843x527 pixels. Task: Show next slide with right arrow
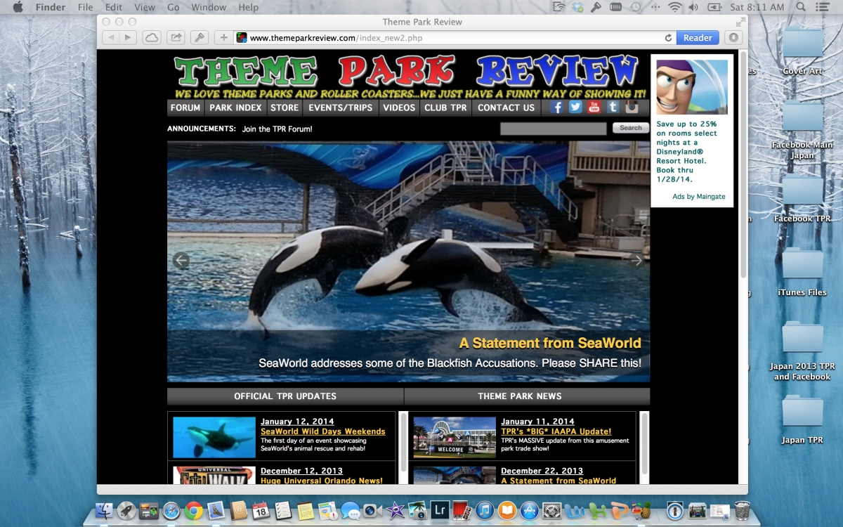click(x=636, y=260)
